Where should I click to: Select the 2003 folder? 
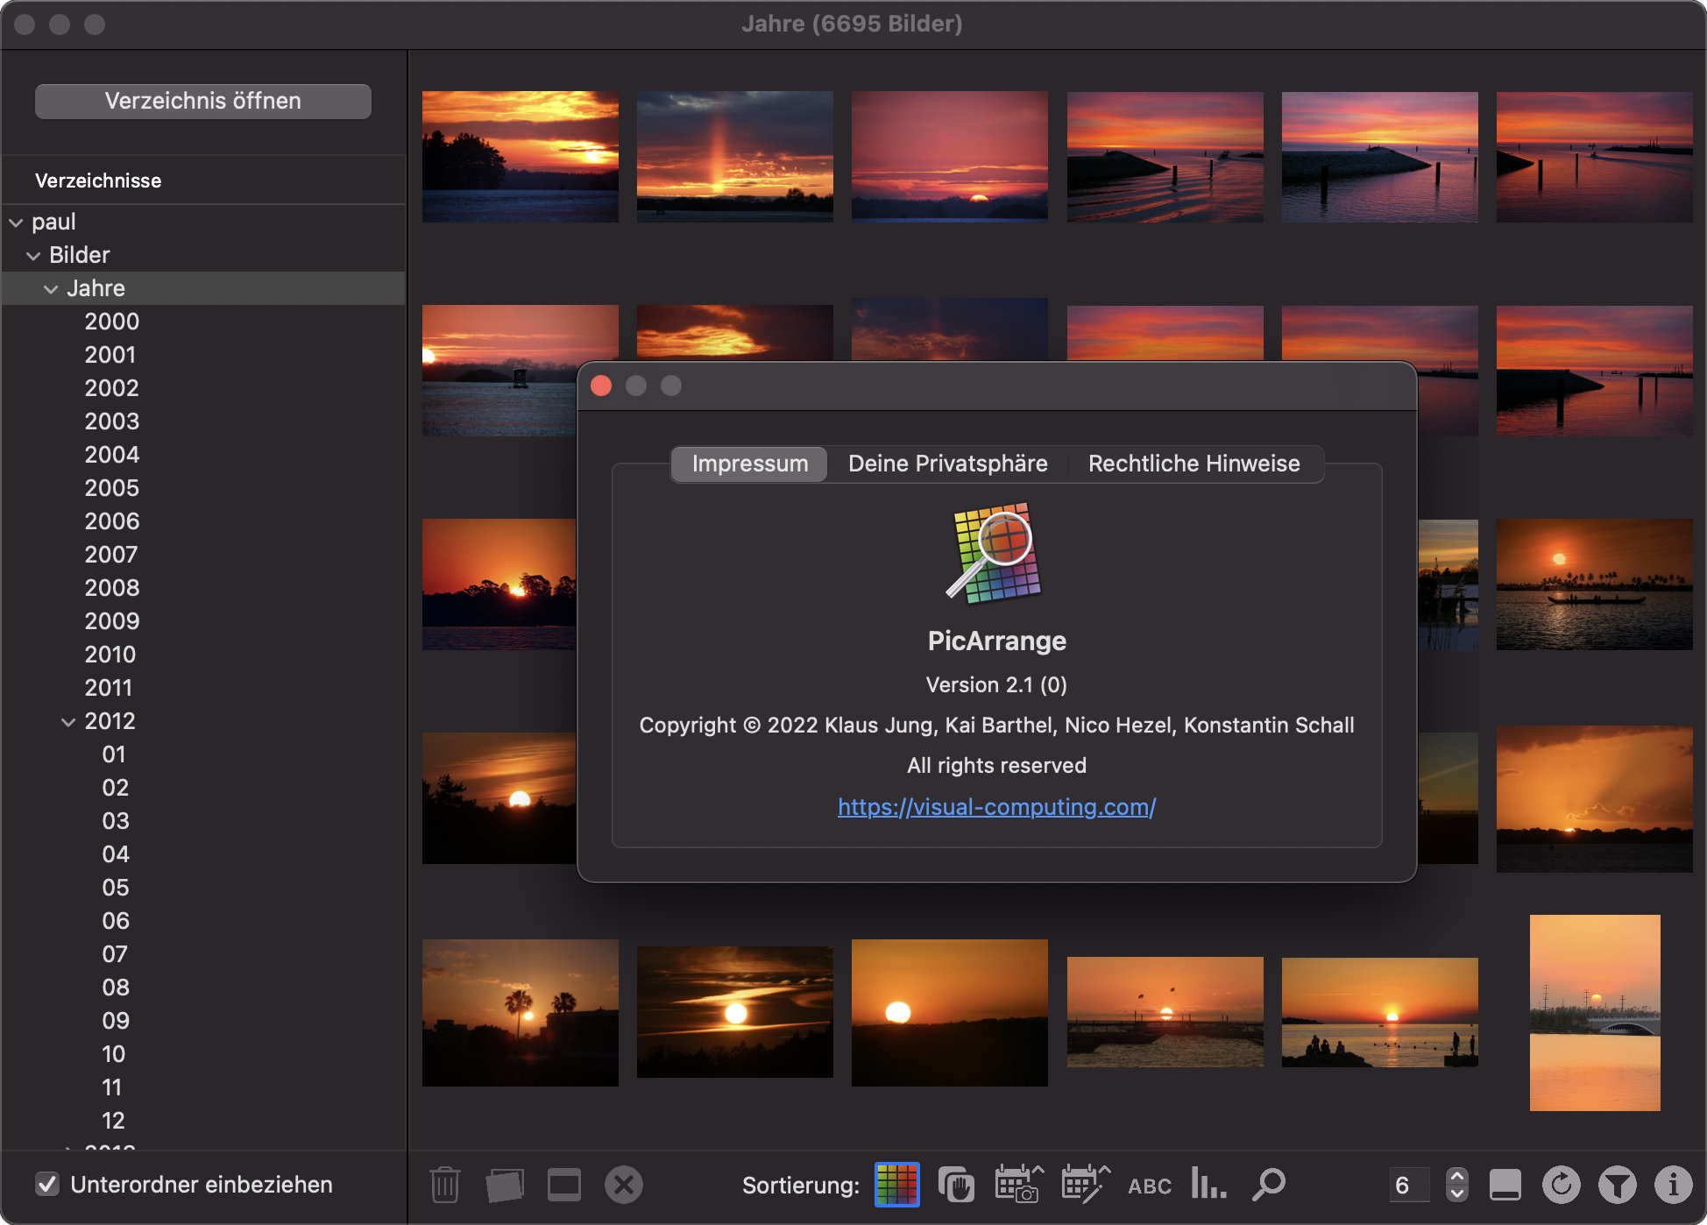[x=112, y=421]
